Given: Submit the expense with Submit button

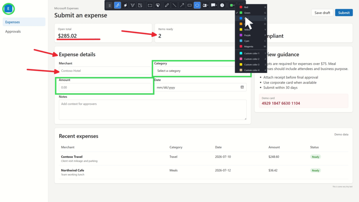Looking at the screenshot, I should coord(344,13).
